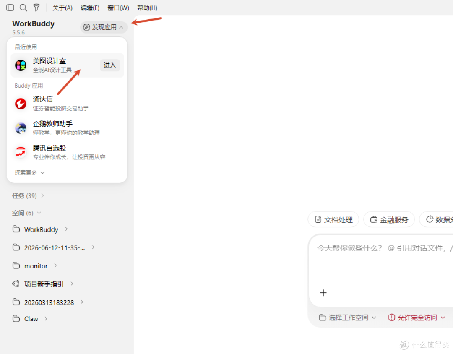The width and height of the screenshot is (453, 354).
Task: Expand the WorkBuddy space chevron
Action: tap(66, 229)
